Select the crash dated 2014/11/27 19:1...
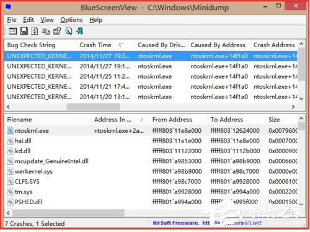Image resolution: width=310 pixels, height=232 pixels. click(151, 66)
